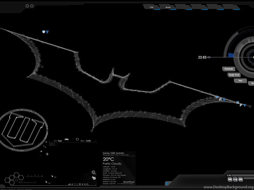Click the Pressure row in the weather widget
This screenshot has height=190, width=254.
pyautogui.click(x=114, y=175)
